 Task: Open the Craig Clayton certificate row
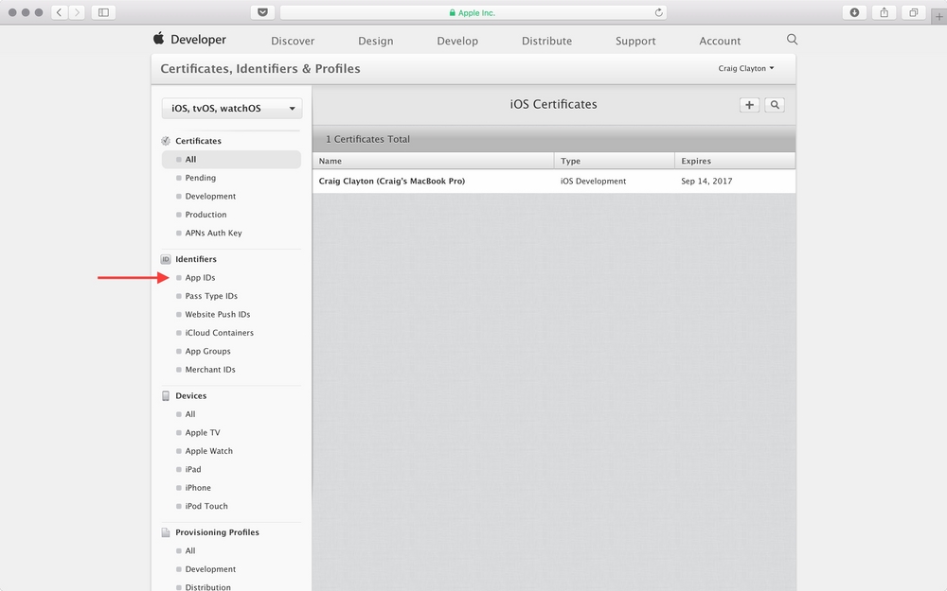pos(554,181)
